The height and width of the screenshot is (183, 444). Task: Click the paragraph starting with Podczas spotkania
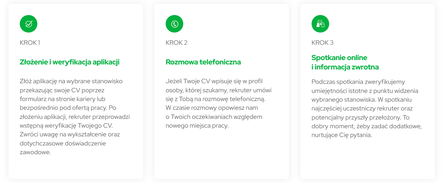point(367,109)
